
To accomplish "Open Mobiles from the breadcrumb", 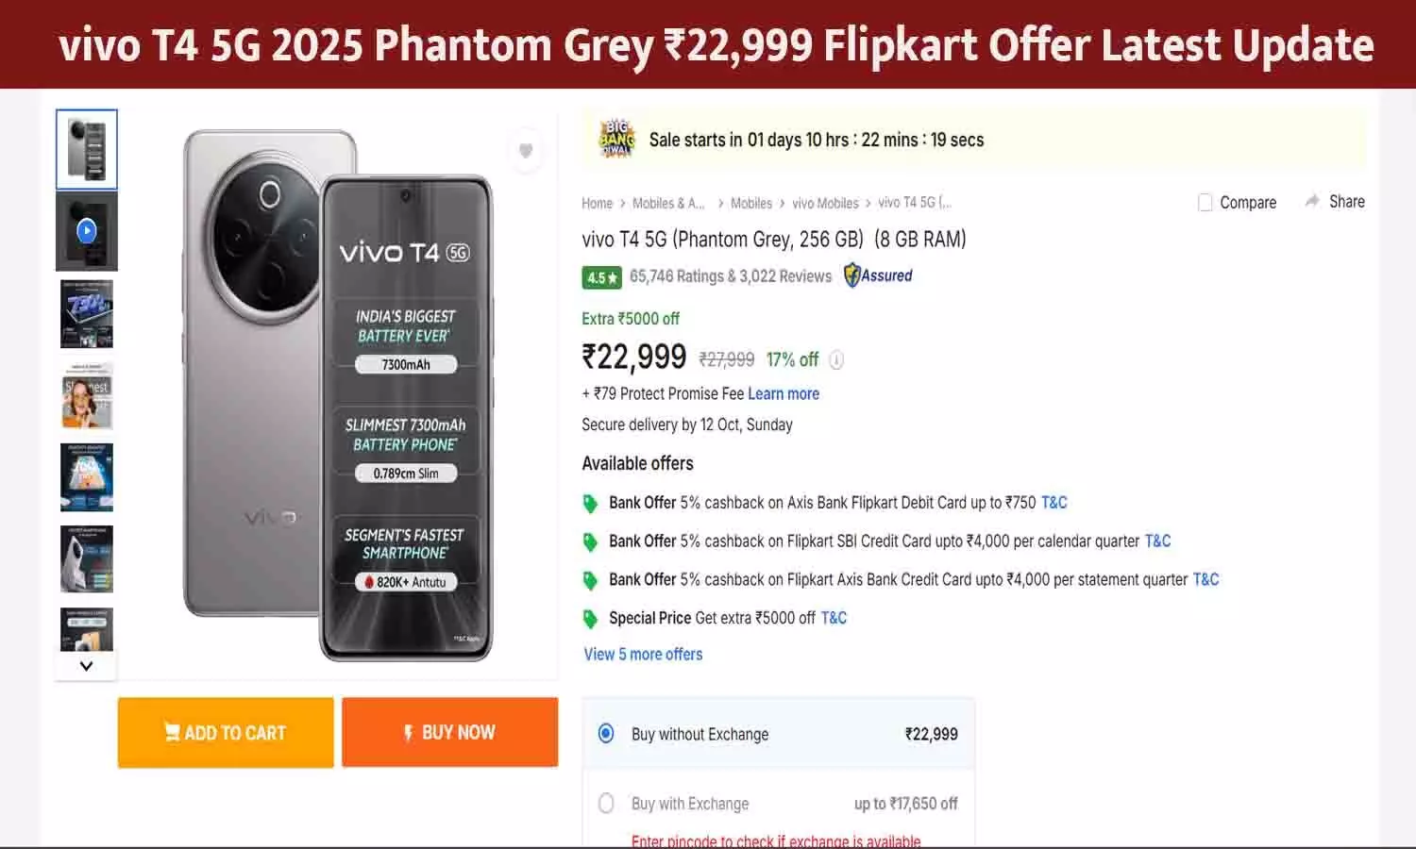I will pos(751,203).
